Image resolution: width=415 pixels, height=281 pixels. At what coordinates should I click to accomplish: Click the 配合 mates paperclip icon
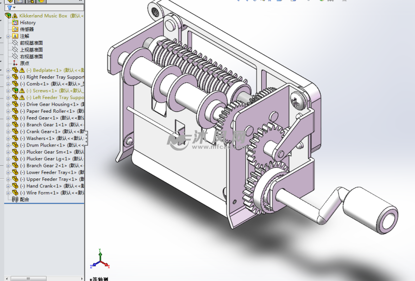15,200
